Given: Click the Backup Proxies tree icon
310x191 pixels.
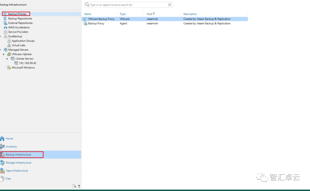Looking at the screenshot, I should click(x=5, y=14).
